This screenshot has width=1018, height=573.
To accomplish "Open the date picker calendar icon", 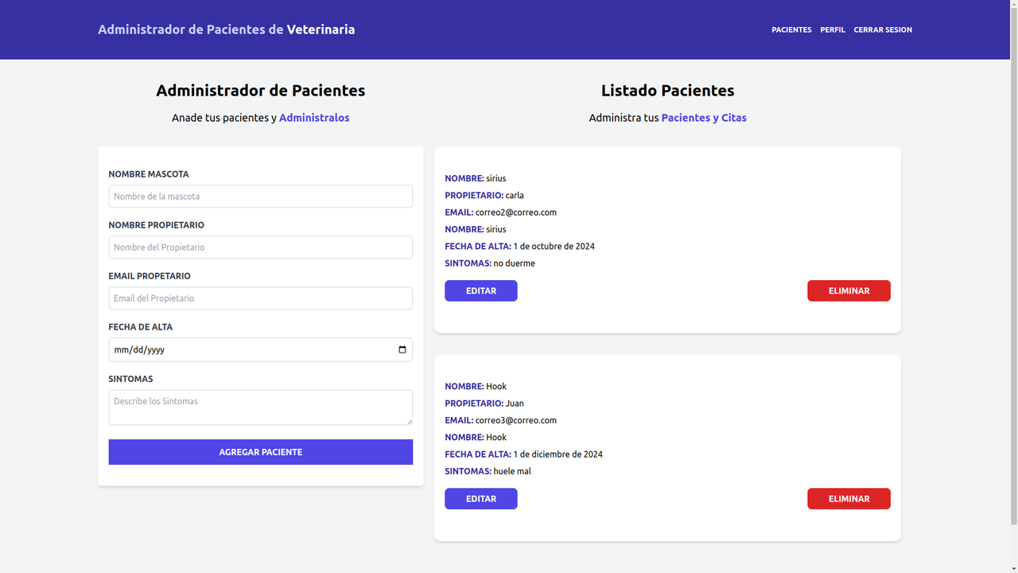I will [402, 349].
